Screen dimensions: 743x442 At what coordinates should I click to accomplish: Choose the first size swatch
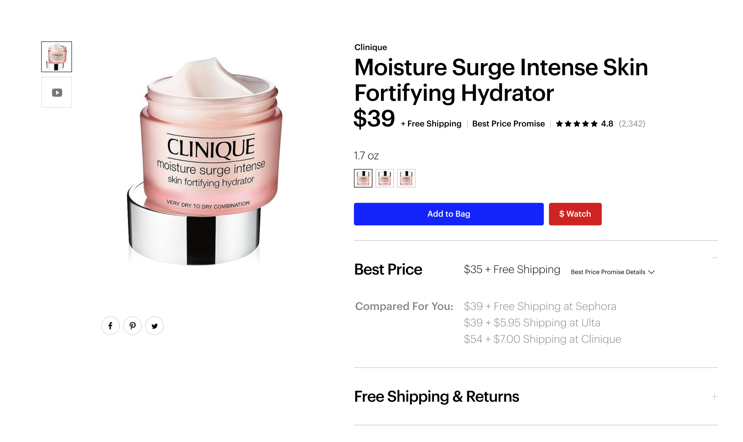click(363, 178)
